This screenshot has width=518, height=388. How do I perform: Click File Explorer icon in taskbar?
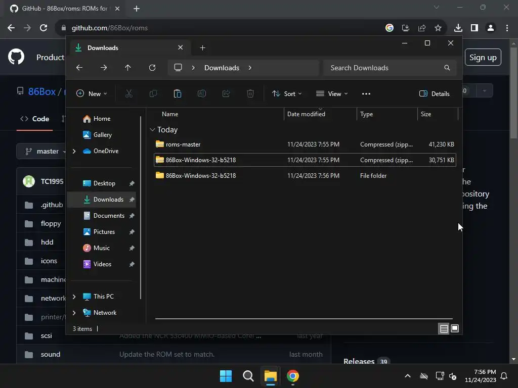(270, 376)
